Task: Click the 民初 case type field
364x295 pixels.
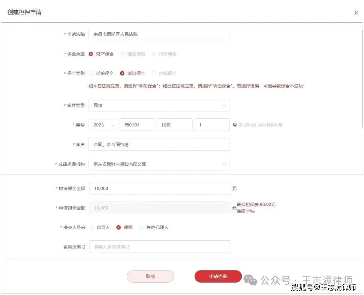Action: point(175,125)
